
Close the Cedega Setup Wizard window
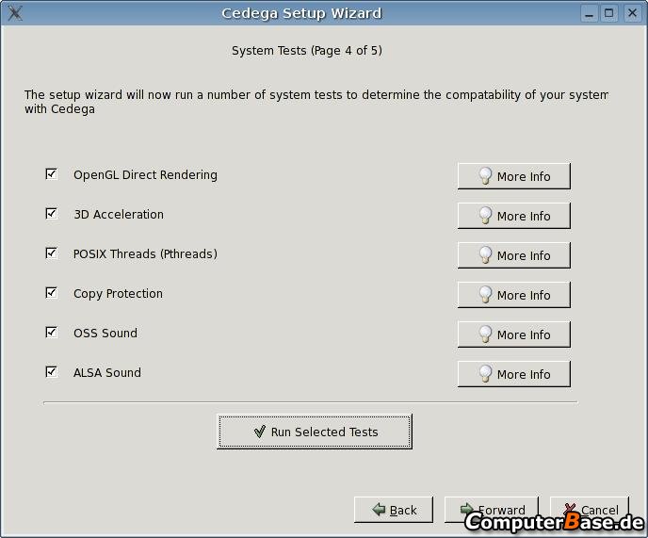[x=632, y=13]
